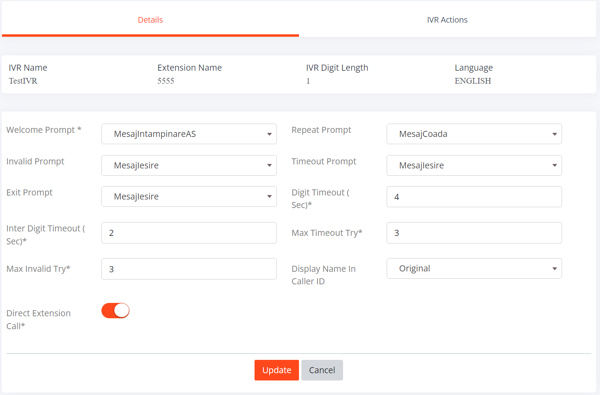Click the Welcome Prompt label

[44, 130]
